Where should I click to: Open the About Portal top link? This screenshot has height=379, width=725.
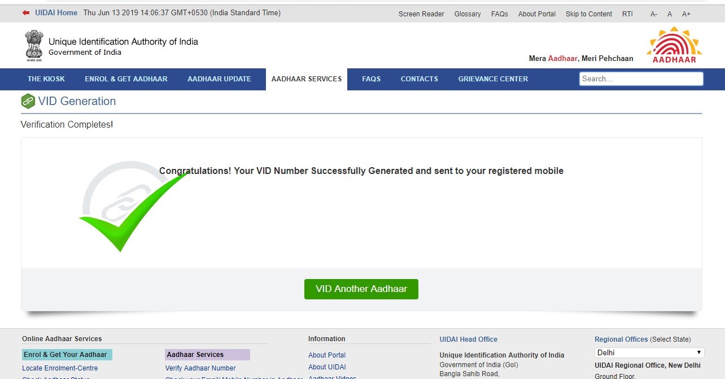pyautogui.click(x=537, y=14)
